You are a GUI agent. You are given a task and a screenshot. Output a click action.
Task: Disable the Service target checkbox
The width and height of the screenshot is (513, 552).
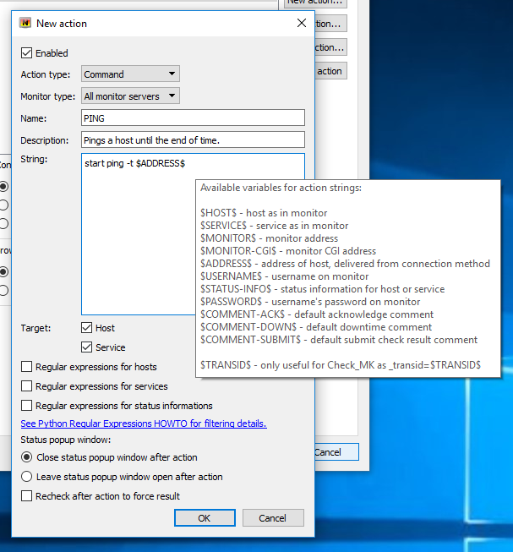coord(87,347)
